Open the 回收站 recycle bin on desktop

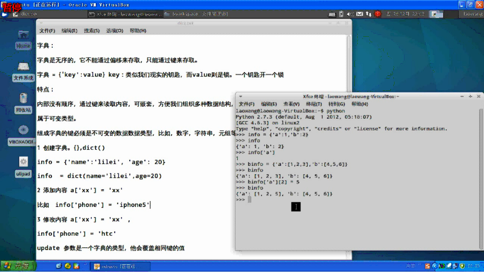point(23,102)
